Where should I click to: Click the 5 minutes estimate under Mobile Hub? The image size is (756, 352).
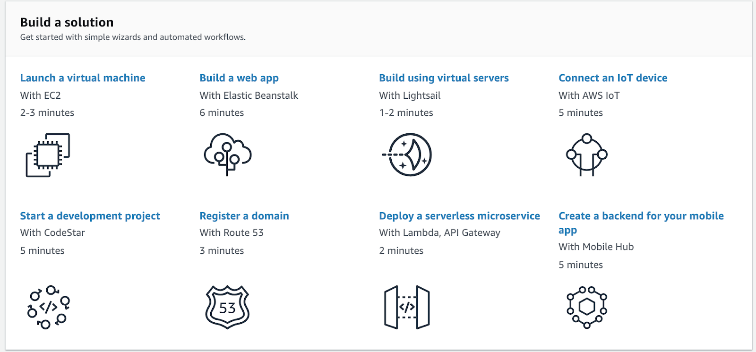[581, 265]
